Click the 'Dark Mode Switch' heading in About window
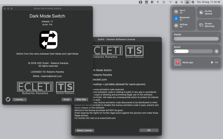Viewport: 223px width, 139px height. 47,16
